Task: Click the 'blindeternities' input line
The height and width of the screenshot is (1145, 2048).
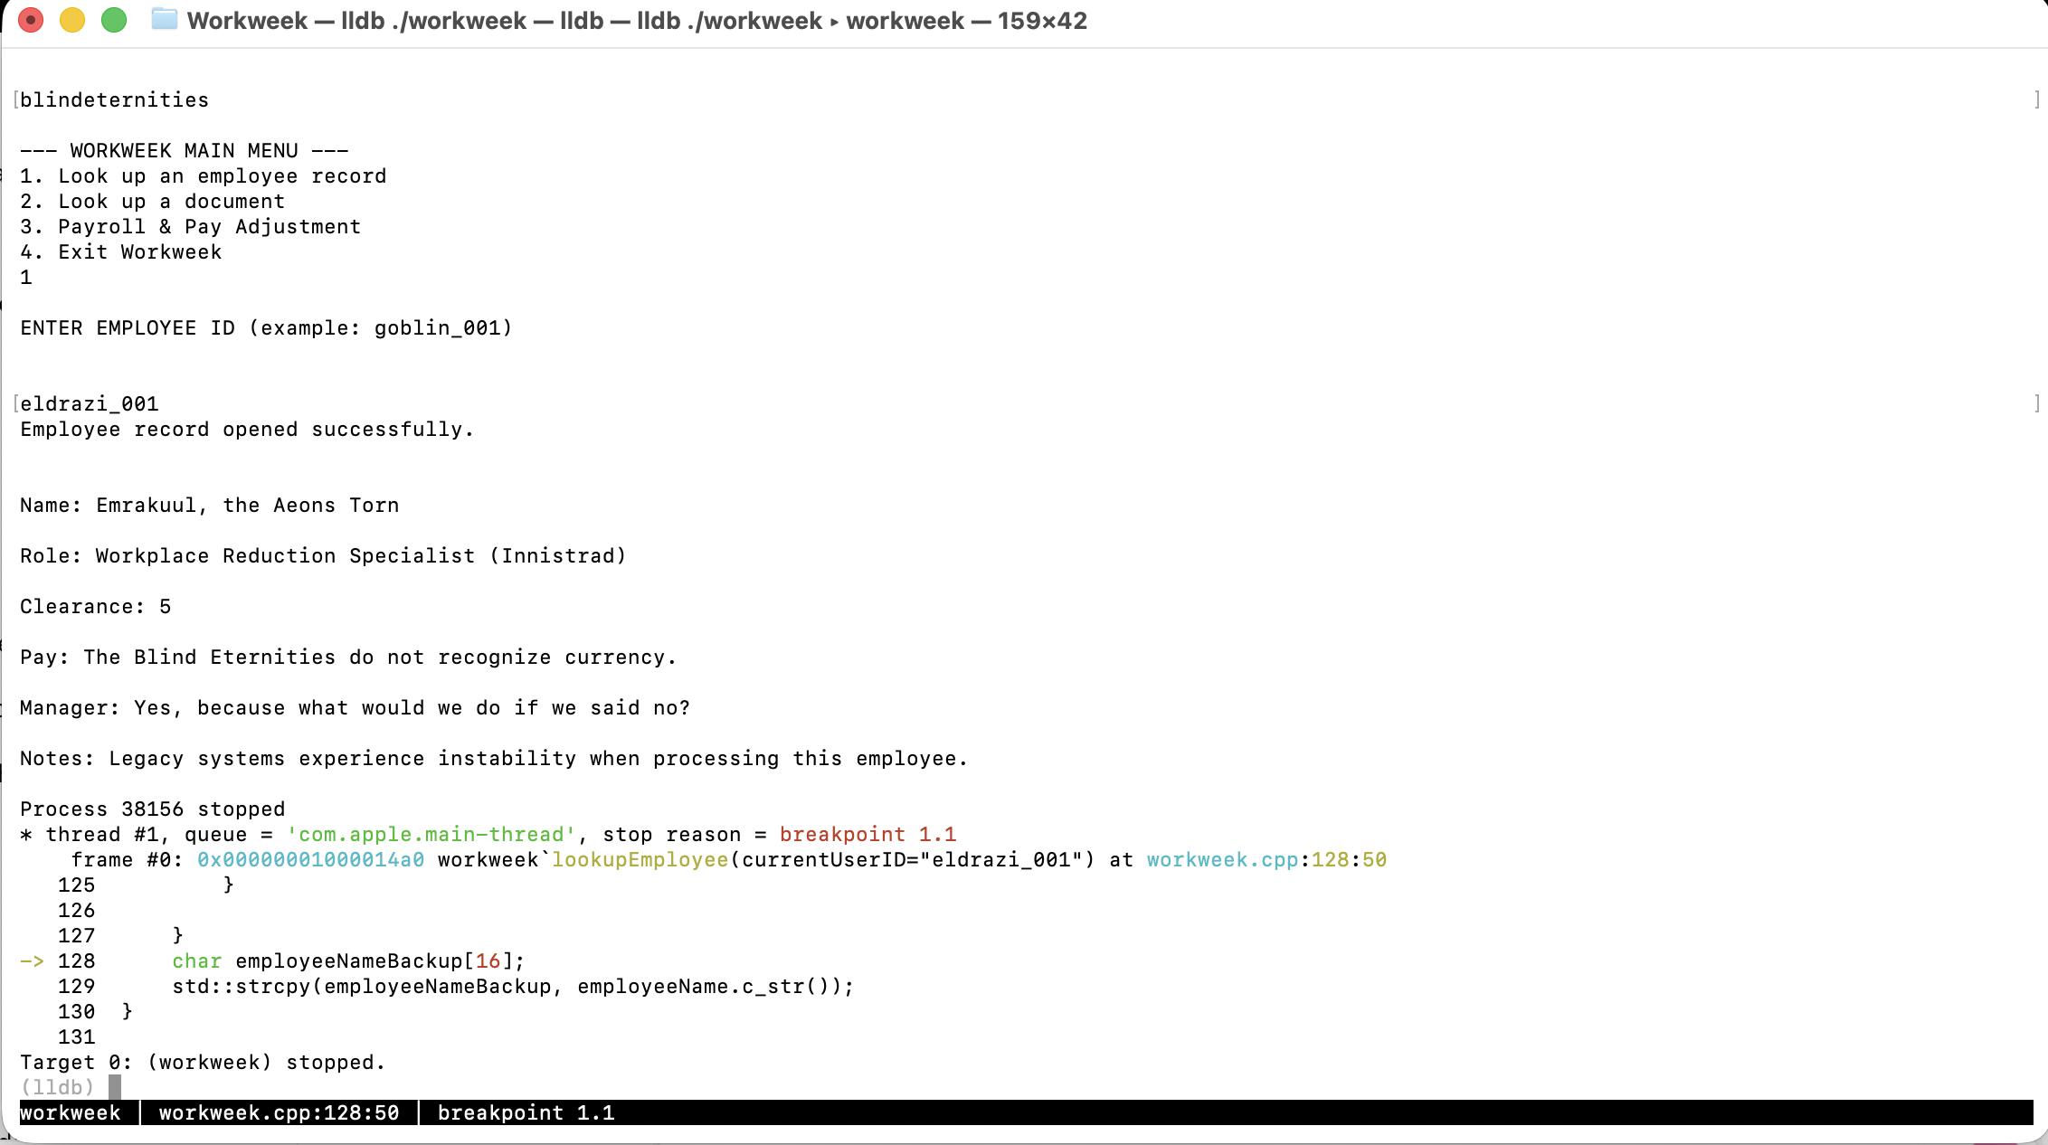Action: point(114,99)
